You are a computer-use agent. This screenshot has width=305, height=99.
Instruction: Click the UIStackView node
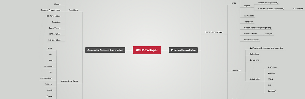click(298, 9)
